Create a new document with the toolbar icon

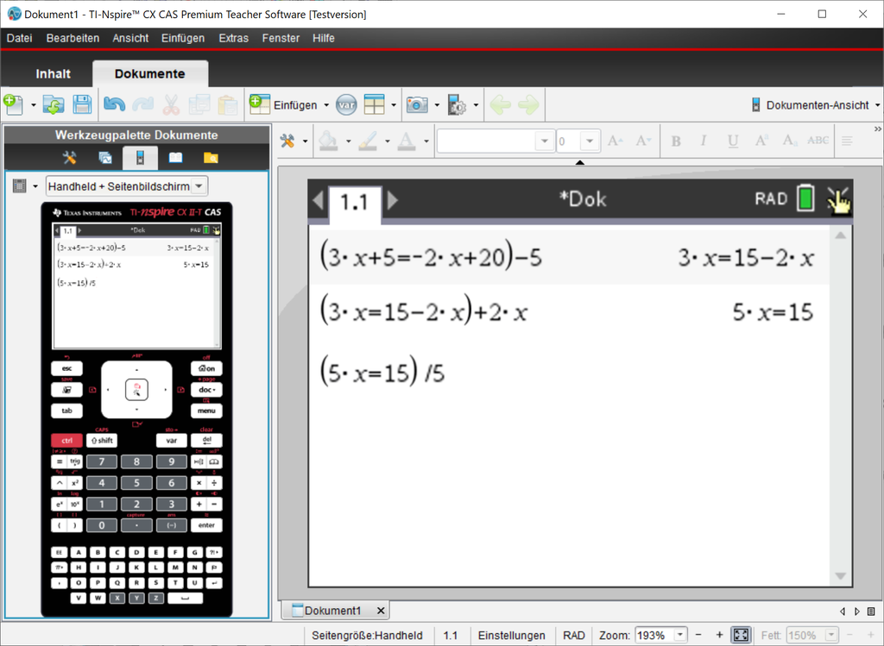click(14, 104)
